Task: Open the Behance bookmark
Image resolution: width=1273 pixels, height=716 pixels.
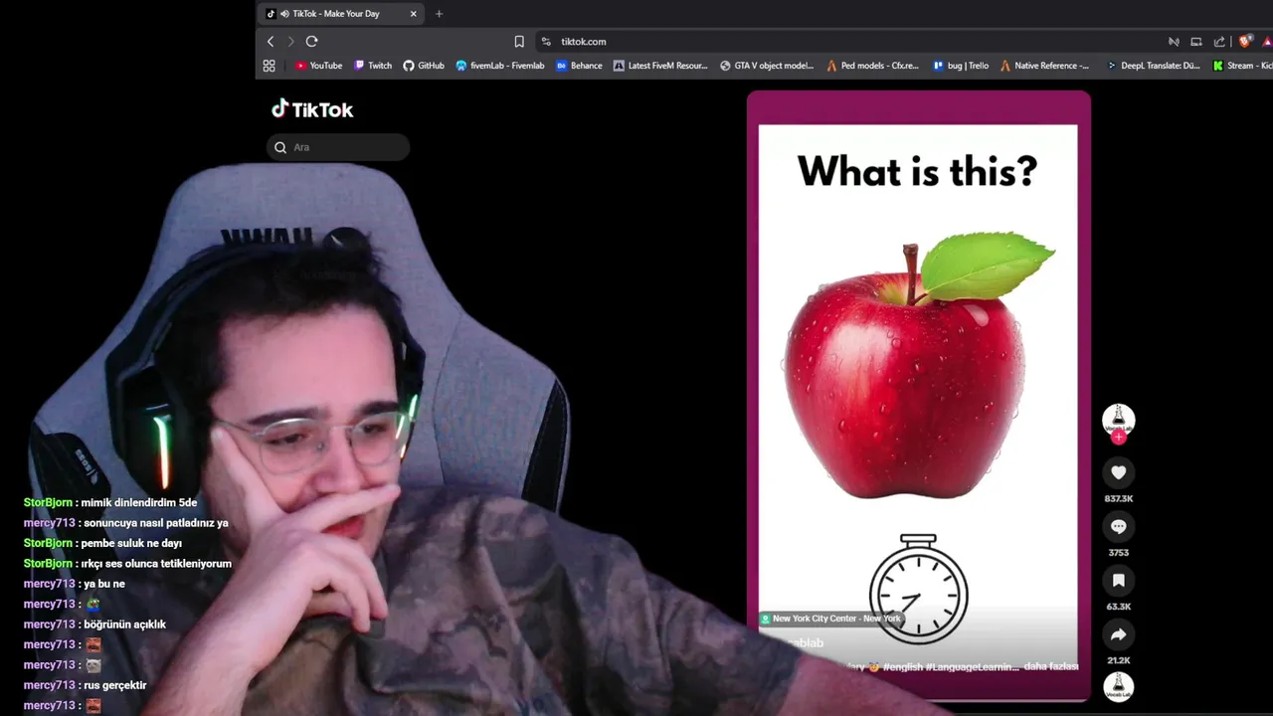Action: click(579, 66)
